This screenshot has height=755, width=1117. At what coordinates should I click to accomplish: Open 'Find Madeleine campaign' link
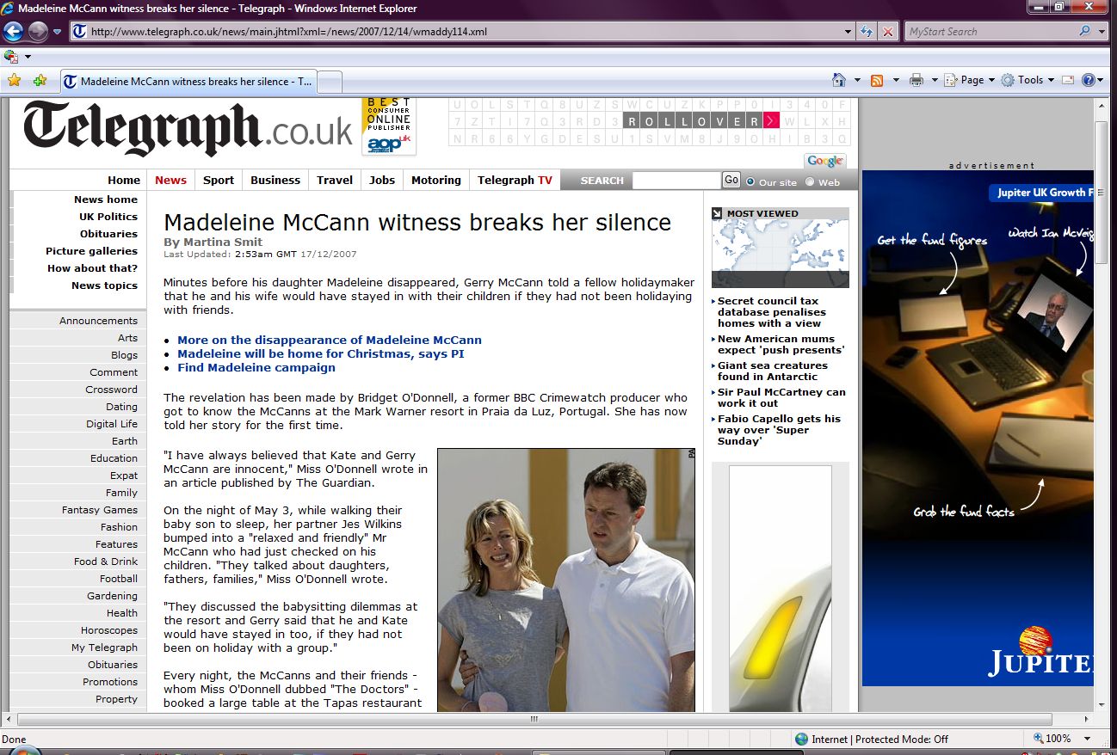pos(256,367)
